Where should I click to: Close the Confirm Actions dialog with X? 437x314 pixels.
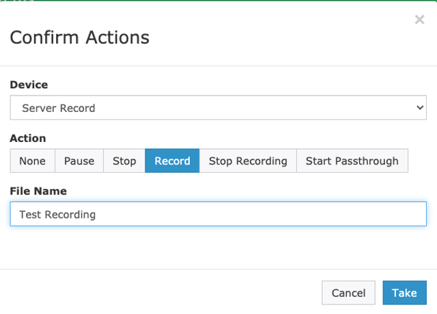419,20
